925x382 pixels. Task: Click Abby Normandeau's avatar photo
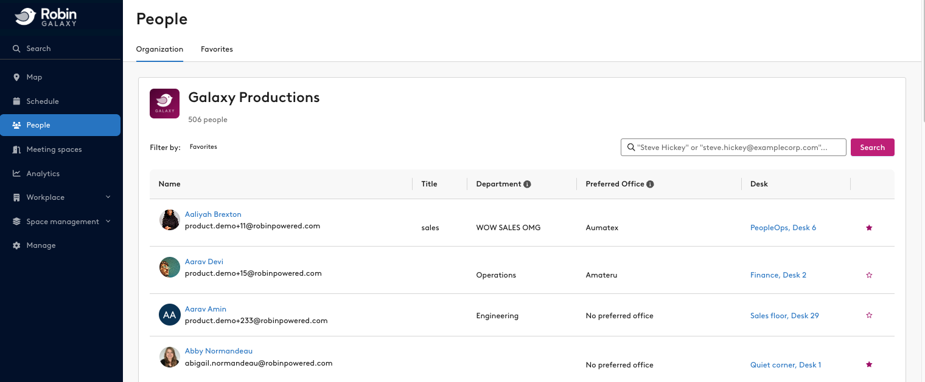click(x=170, y=357)
